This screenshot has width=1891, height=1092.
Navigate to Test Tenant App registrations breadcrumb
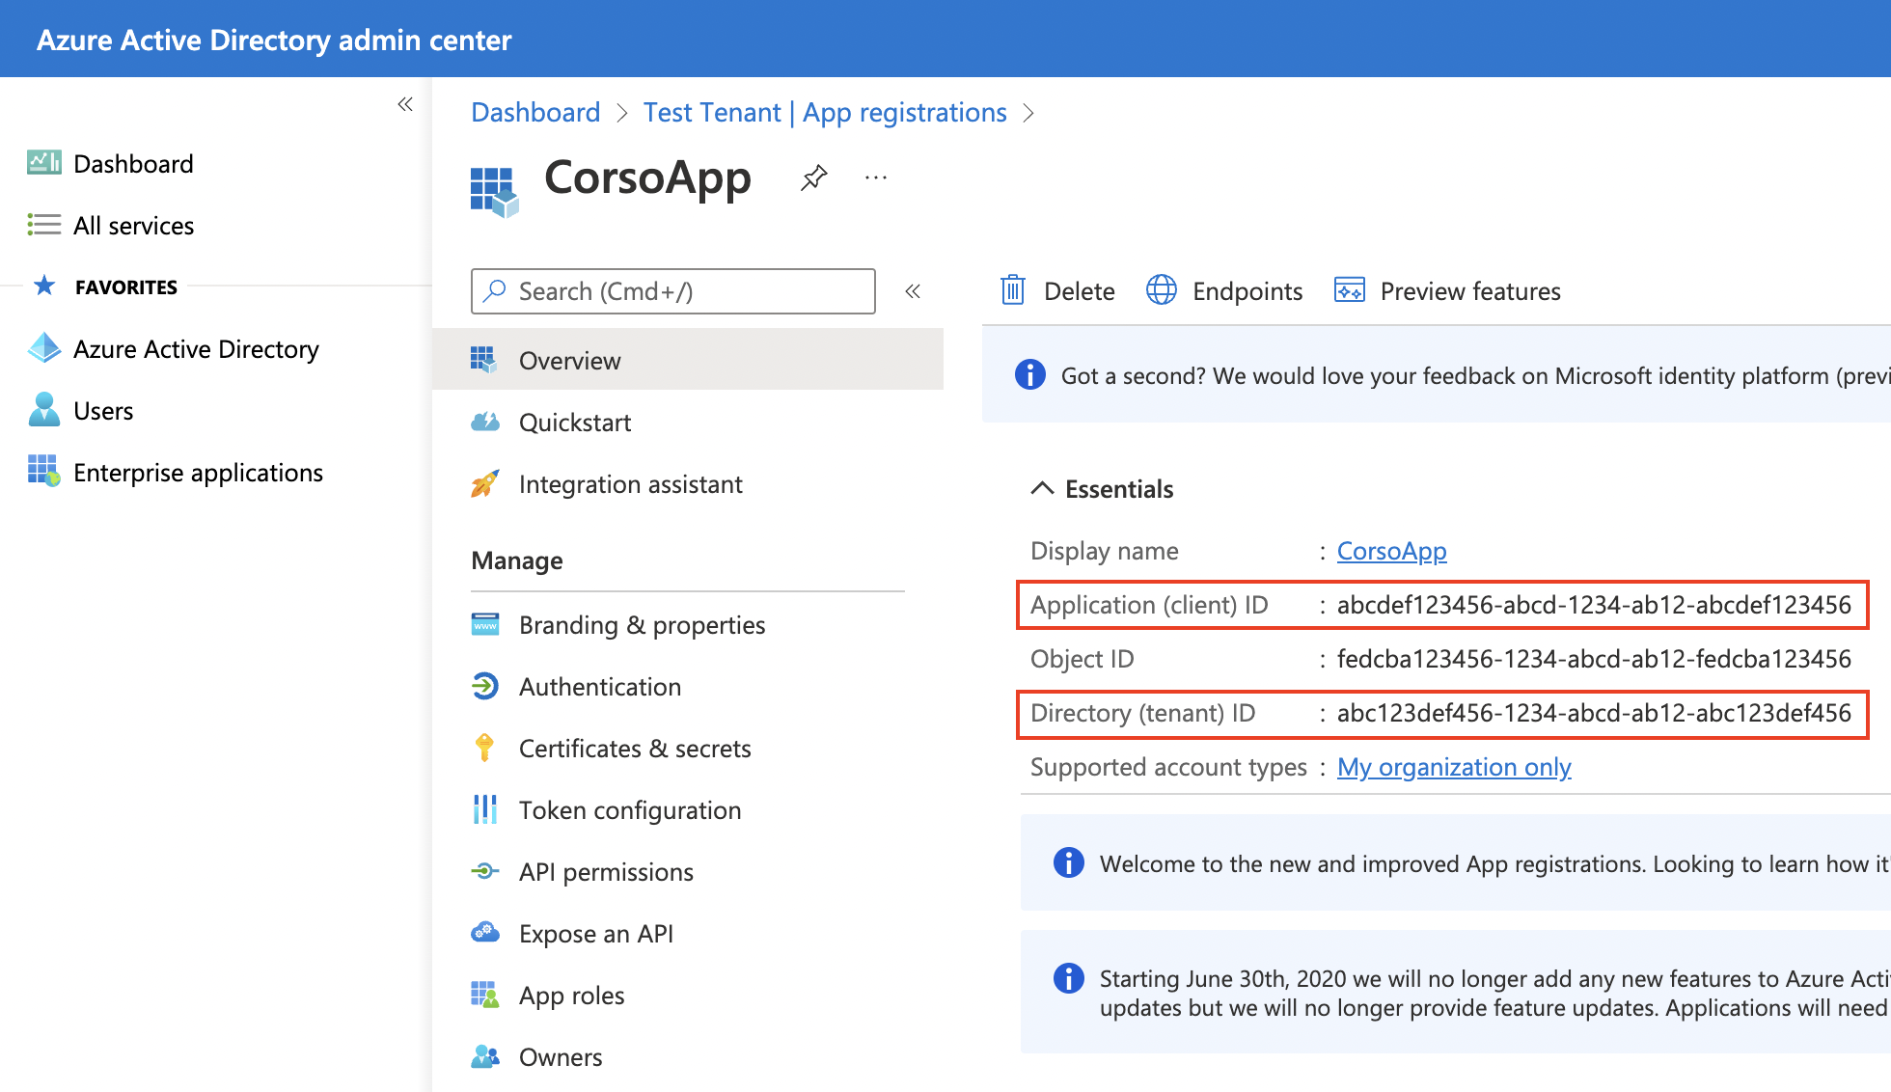click(825, 113)
